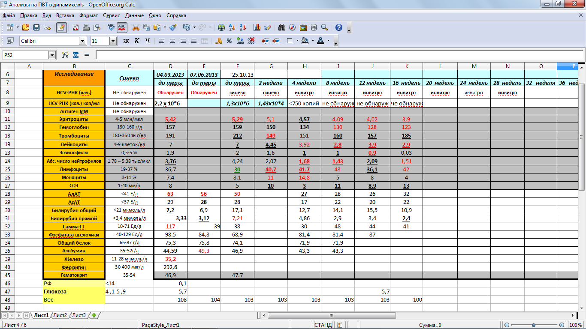
Task: Sort descending Z to A
Action: pos(243,27)
